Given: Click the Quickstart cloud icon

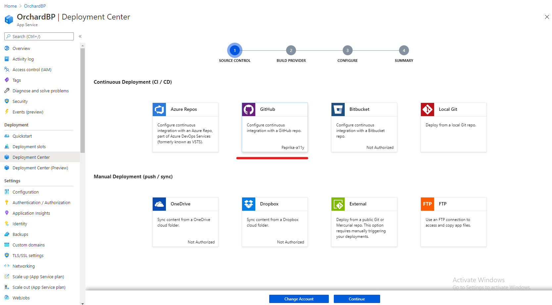Looking at the screenshot, I should 7,136.
